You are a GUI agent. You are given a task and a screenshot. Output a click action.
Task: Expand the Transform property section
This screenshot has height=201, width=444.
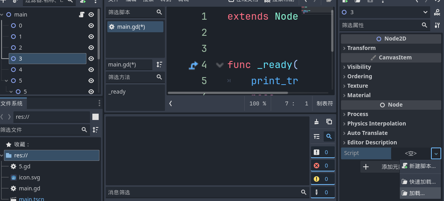click(x=361, y=48)
